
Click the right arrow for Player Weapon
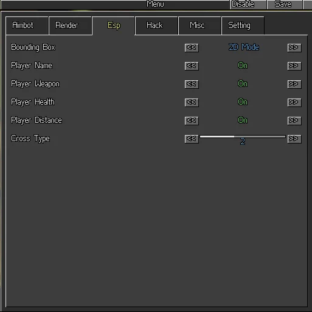coord(294,84)
